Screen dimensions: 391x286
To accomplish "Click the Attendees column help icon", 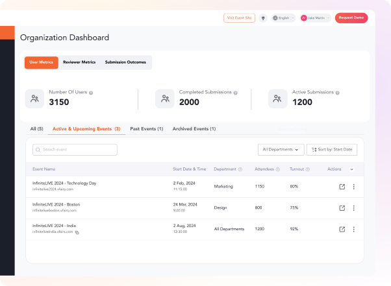I will pyautogui.click(x=278, y=169).
